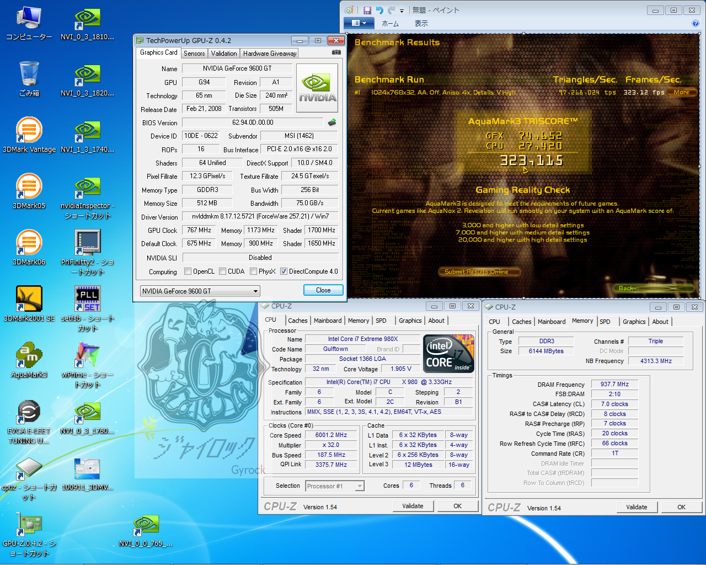Launch the 3DMark2001 SE shortcut
Screen dimensions: 706x565
pyautogui.click(x=29, y=305)
